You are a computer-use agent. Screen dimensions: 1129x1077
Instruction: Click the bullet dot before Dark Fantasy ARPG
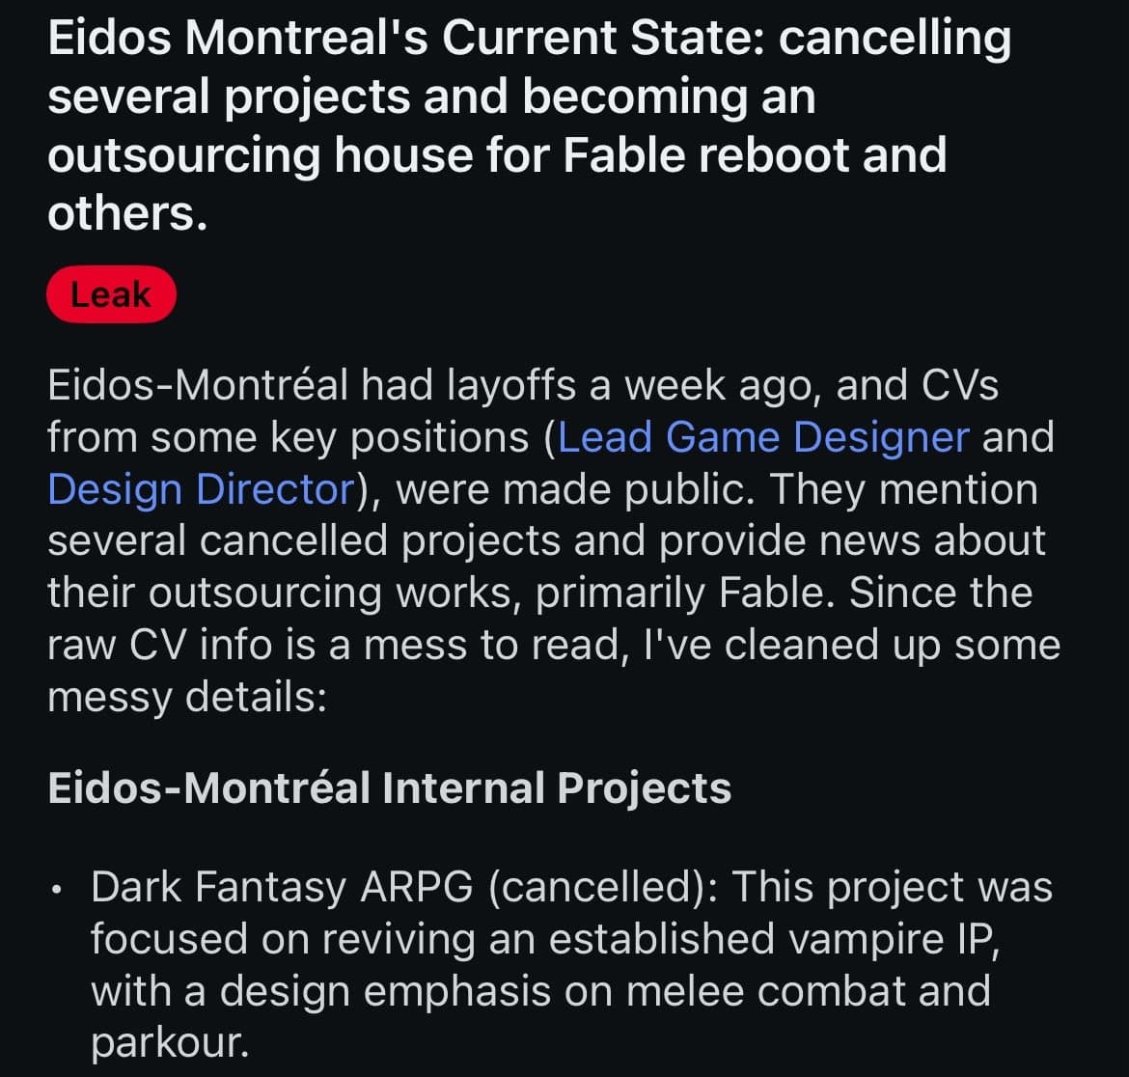(x=58, y=888)
